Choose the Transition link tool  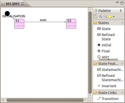[108, 99]
